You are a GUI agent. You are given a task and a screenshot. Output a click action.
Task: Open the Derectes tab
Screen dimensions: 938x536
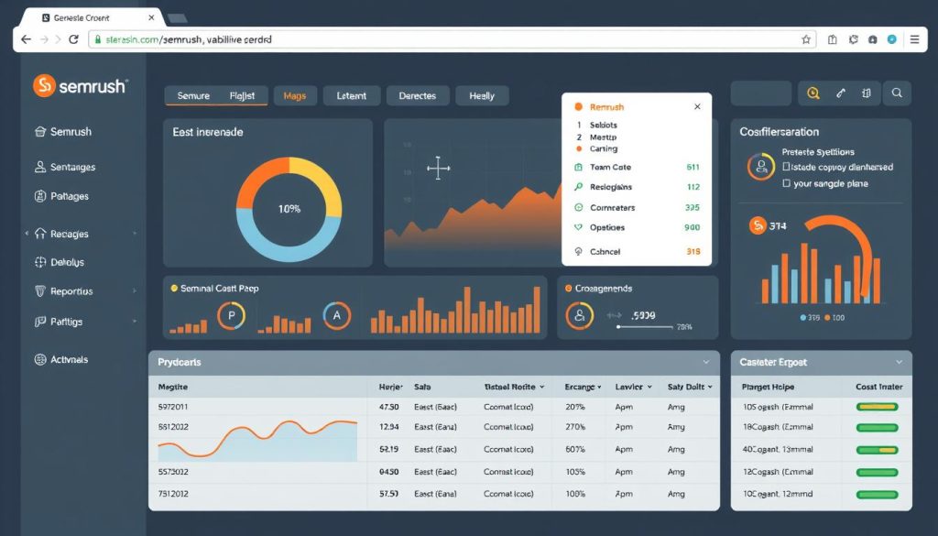[418, 96]
